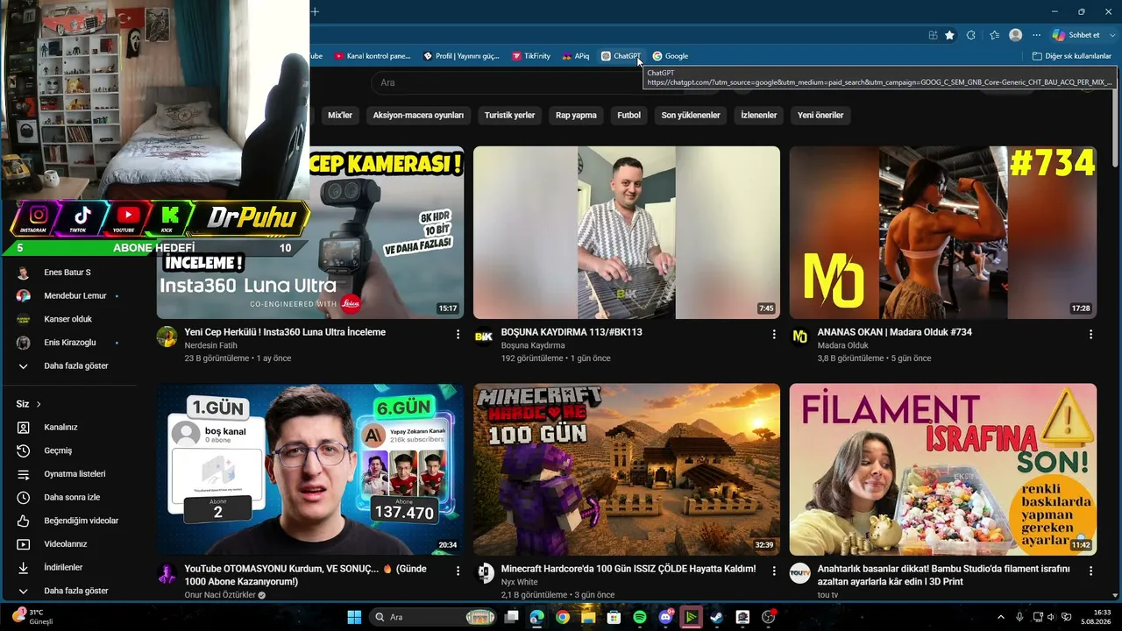Play the BOŞUNA KAYDIRMA 113 thumbnail

[x=627, y=232]
